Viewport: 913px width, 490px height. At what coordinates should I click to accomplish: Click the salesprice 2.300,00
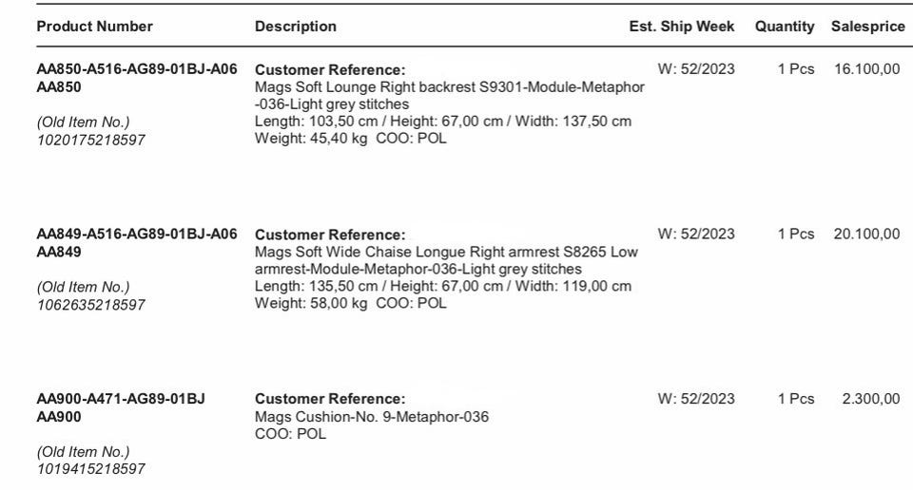[871, 399]
